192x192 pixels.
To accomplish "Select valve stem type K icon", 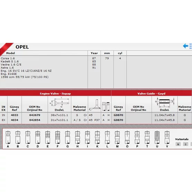I will coord(97,137).
